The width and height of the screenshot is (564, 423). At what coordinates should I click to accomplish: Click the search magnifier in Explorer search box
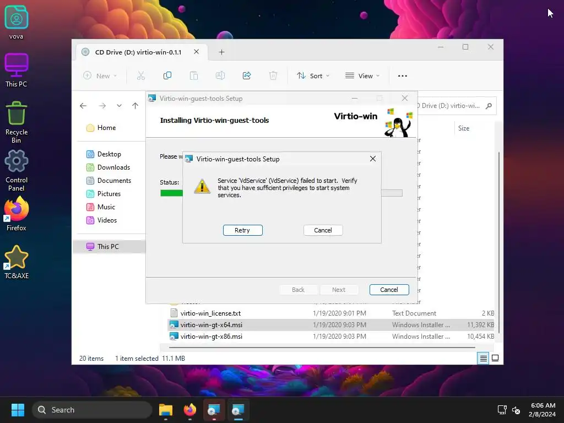click(489, 106)
